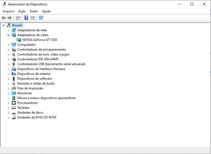The width and height of the screenshot is (211, 154).
Task: Expand Mouse e outros dispositivos apontadores
Action: [8, 98]
